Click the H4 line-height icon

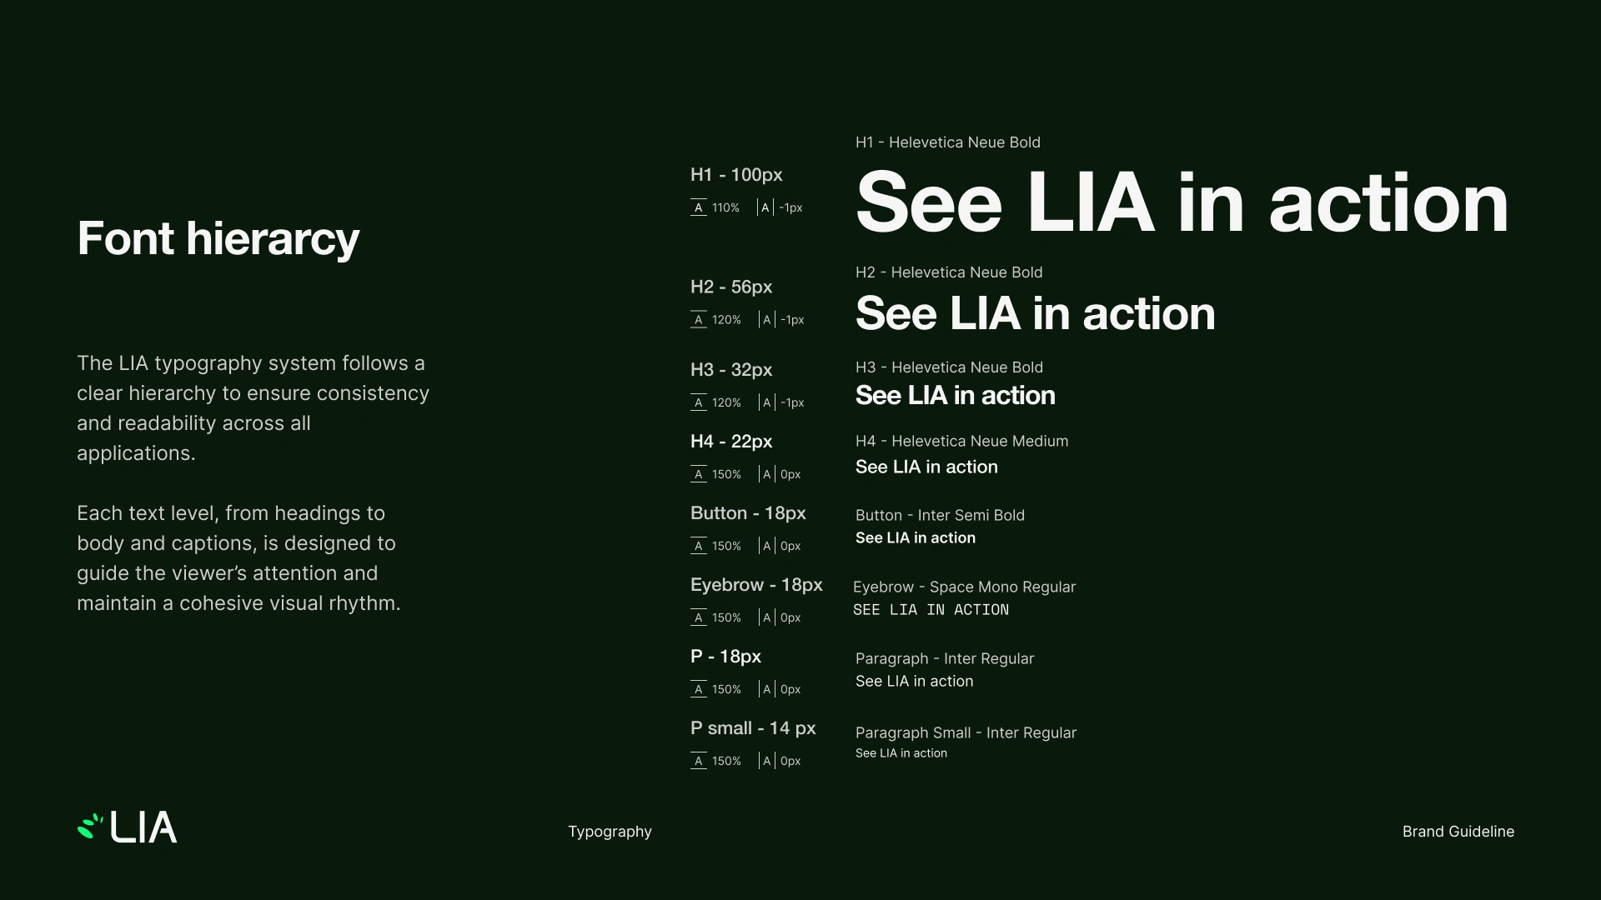point(699,474)
